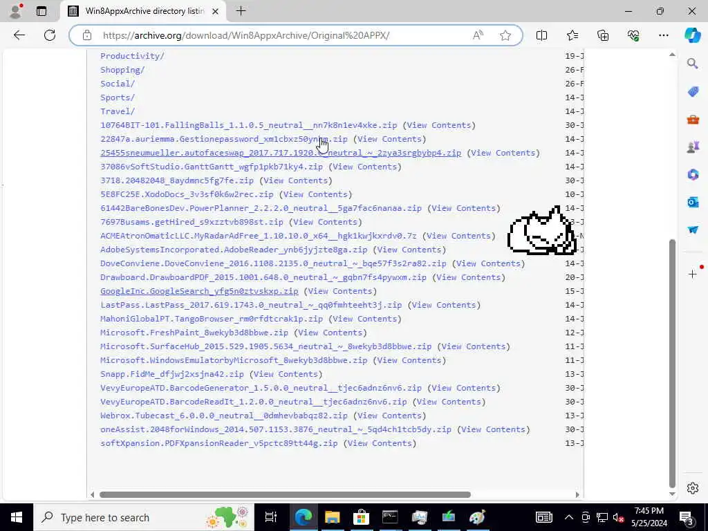Image resolution: width=708 pixels, height=531 pixels.
Task: Open sidebar Games chess icon
Action: click(693, 147)
